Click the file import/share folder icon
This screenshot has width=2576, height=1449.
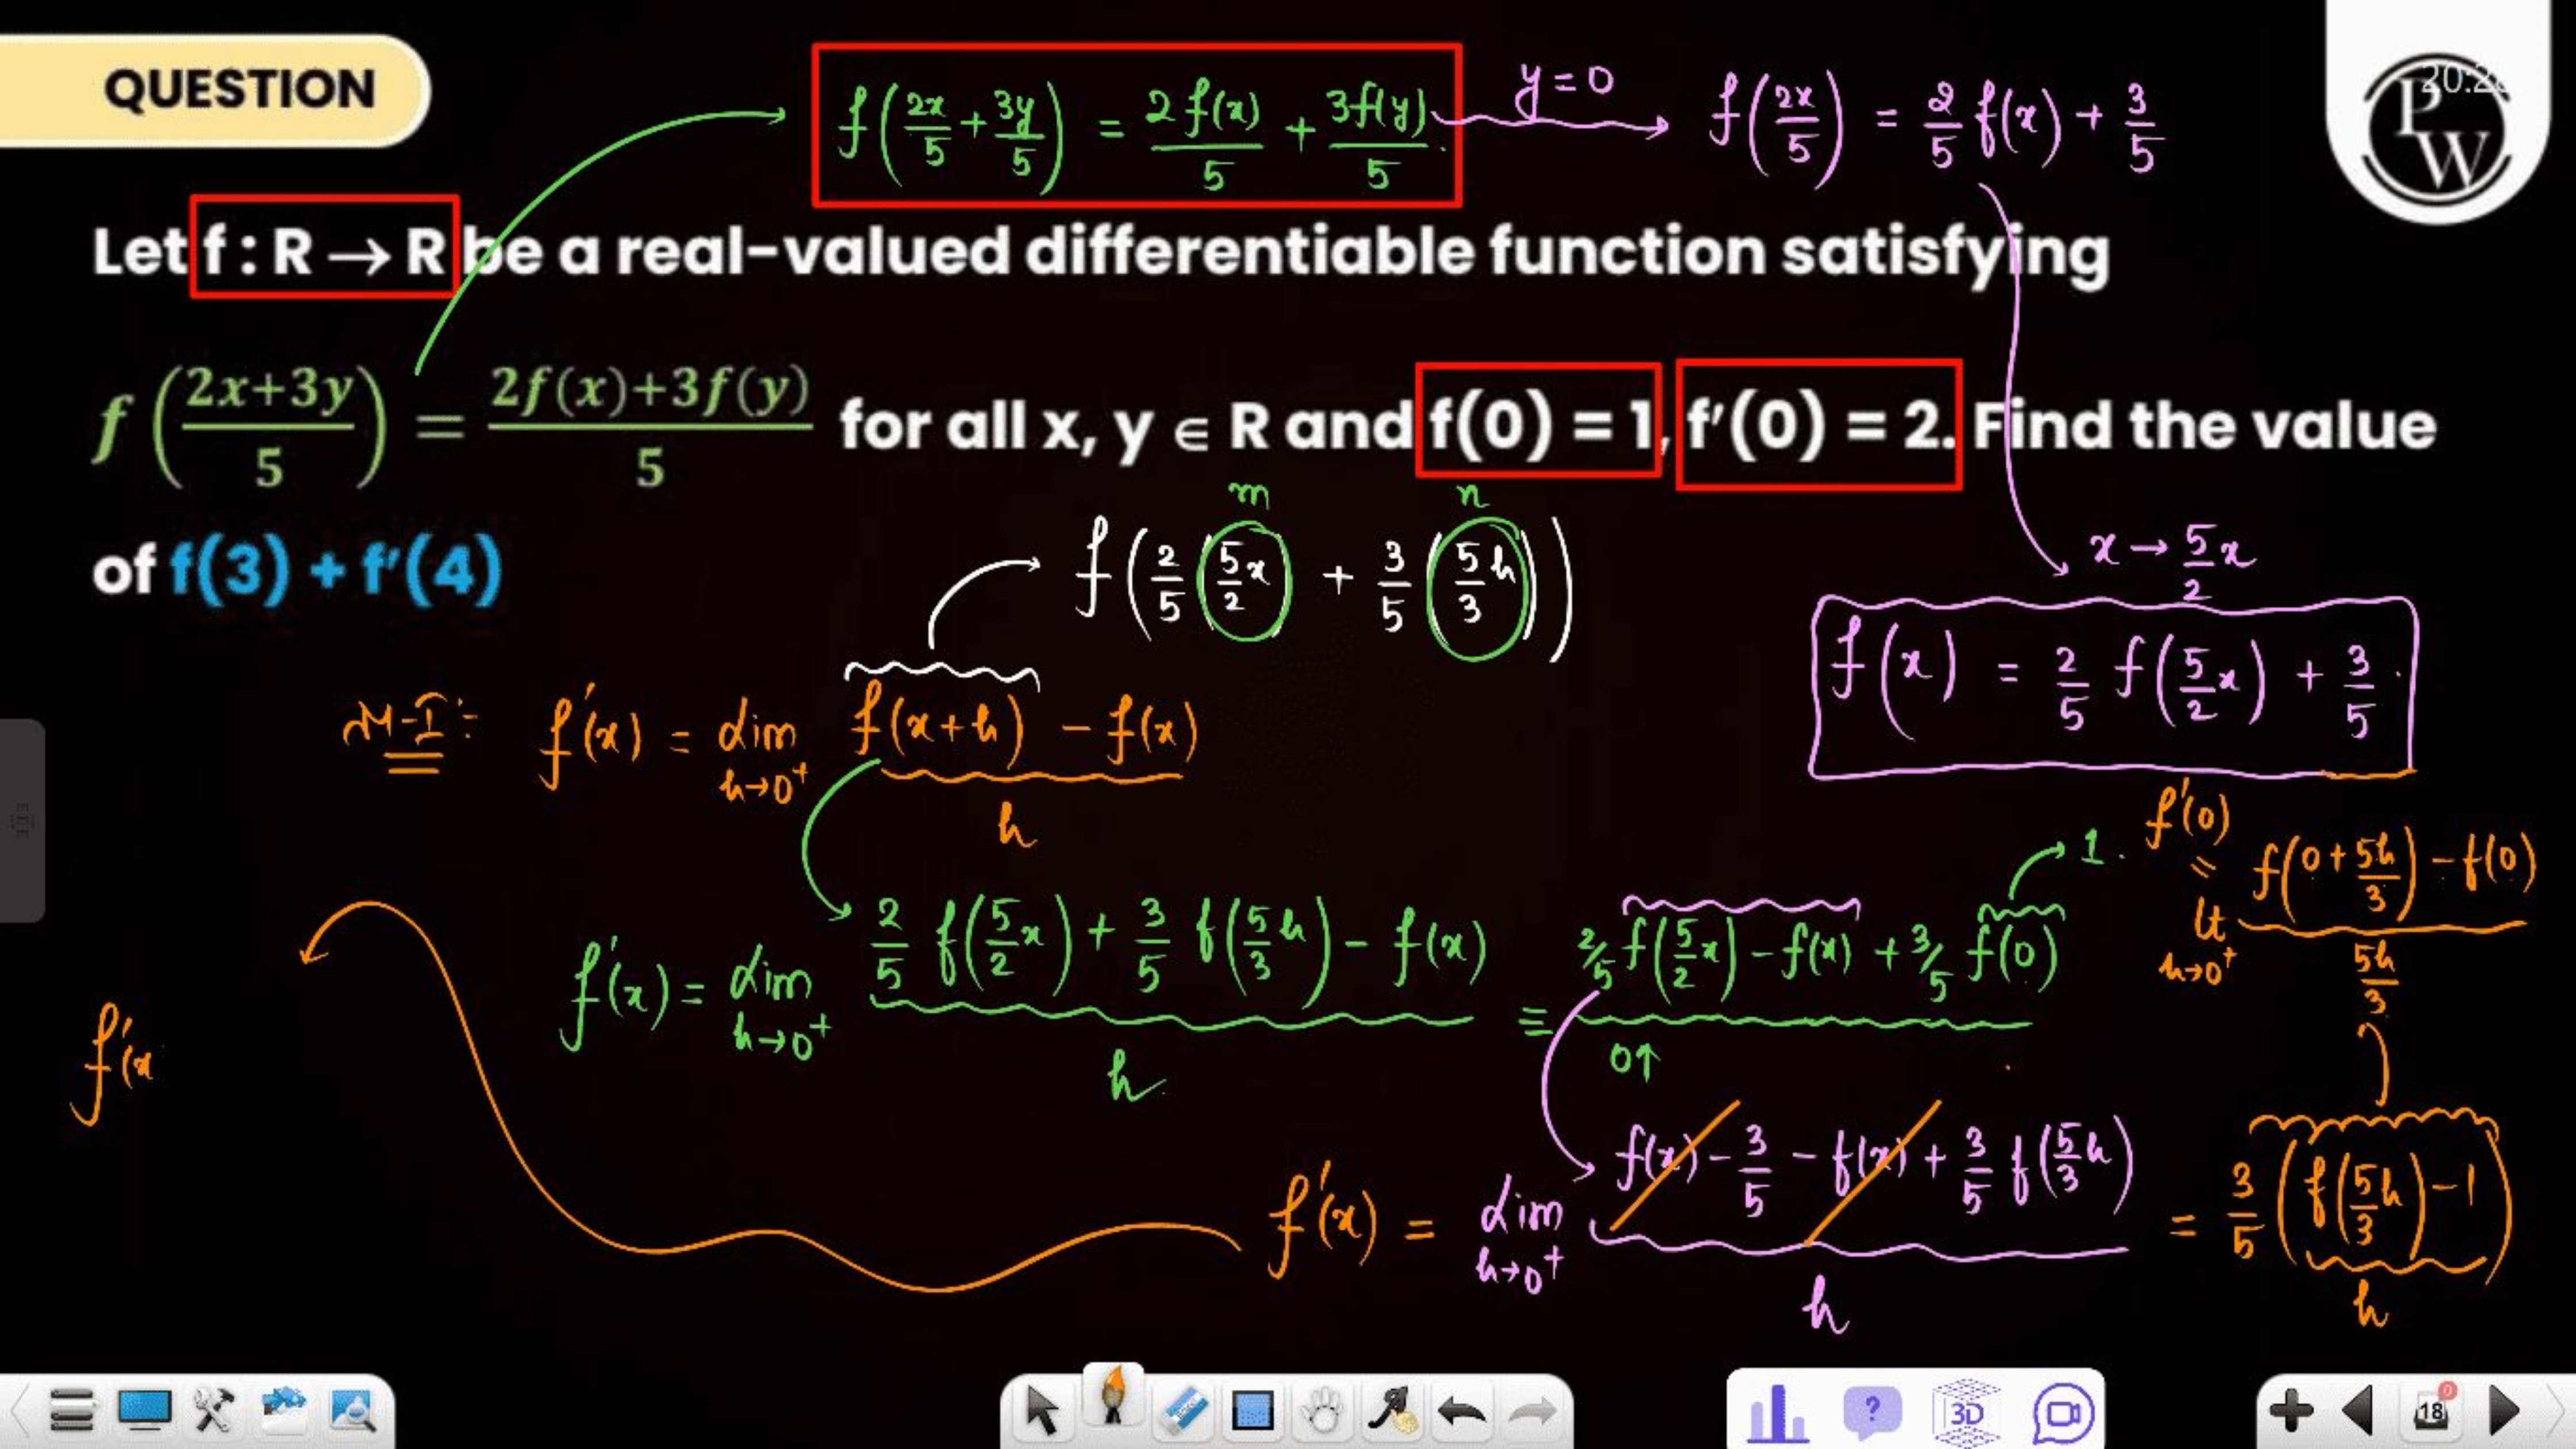click(x=285, y=1409)
